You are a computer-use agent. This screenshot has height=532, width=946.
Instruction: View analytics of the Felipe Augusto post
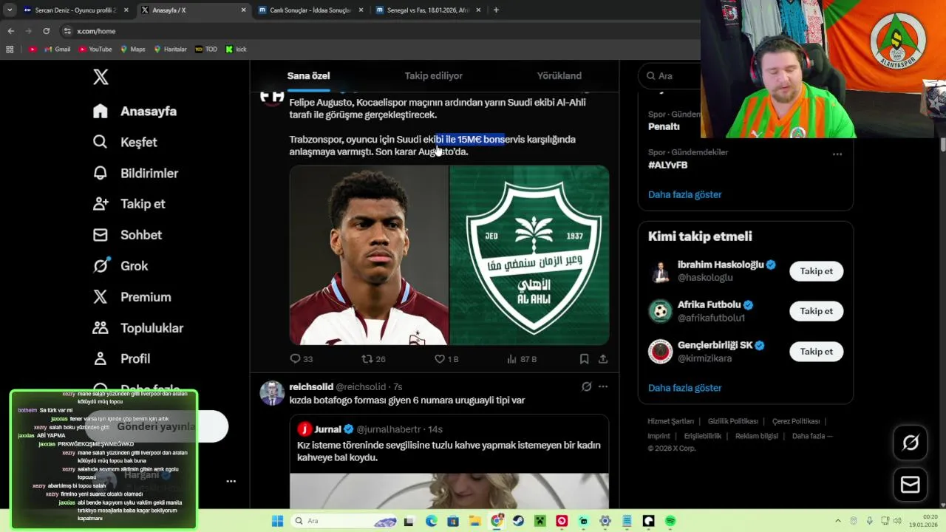[x=522, y=359]
